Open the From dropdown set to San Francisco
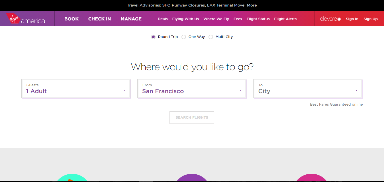384x182 pixels. [x=192, y=89]
